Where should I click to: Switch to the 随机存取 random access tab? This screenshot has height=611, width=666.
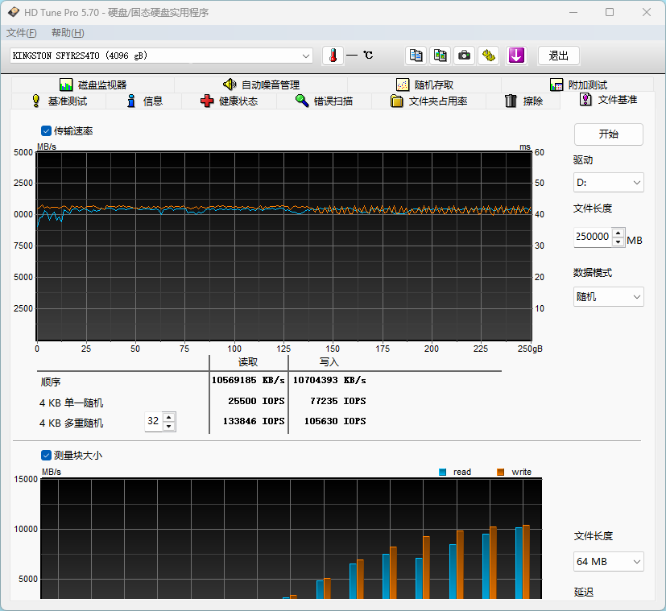pyautogui.click(x=424, y=85)
